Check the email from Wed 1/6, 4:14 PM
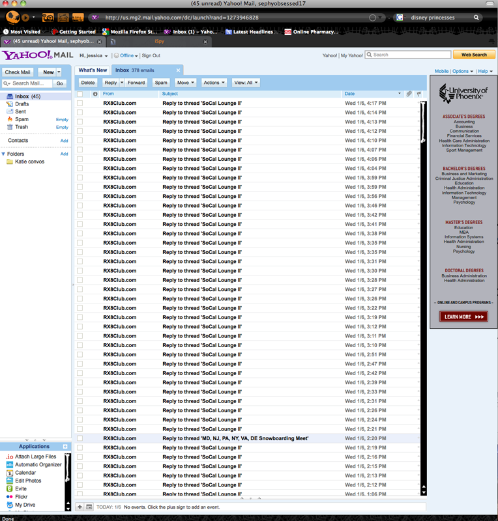The height and width of the screenshot is (521, 498). click(80, 113)
